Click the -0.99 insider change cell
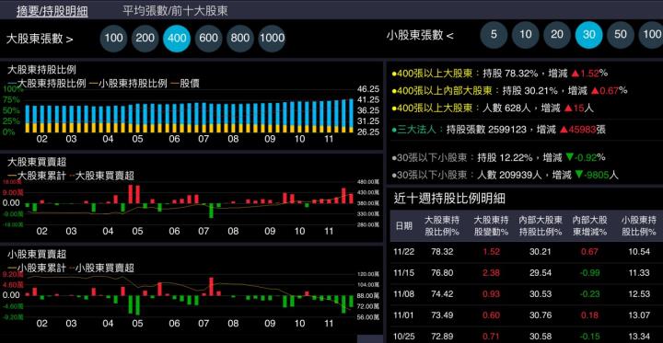The width and height of the screenshot is (663, 343). (x=589, y=273)
